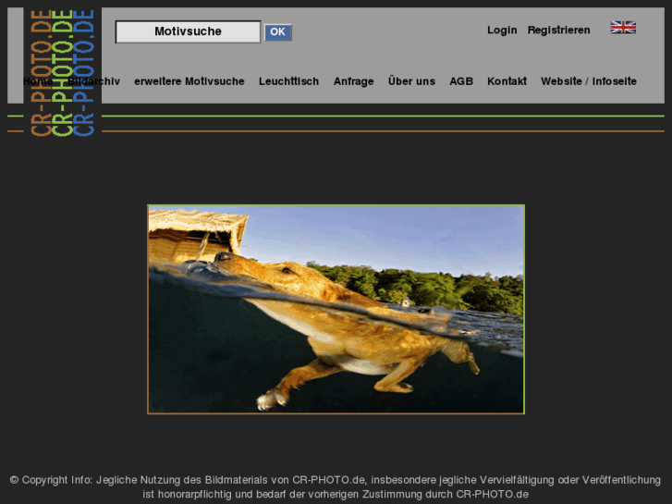Open the Anfrage menu item
This screenshot has height=504, width=672.
(354, 81)
